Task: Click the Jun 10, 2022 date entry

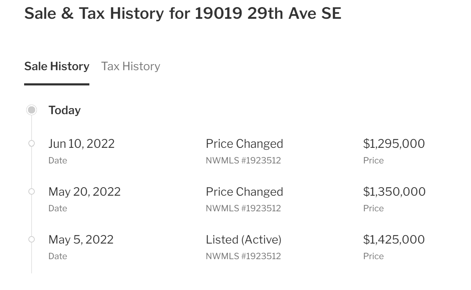Action: point(82,144)
